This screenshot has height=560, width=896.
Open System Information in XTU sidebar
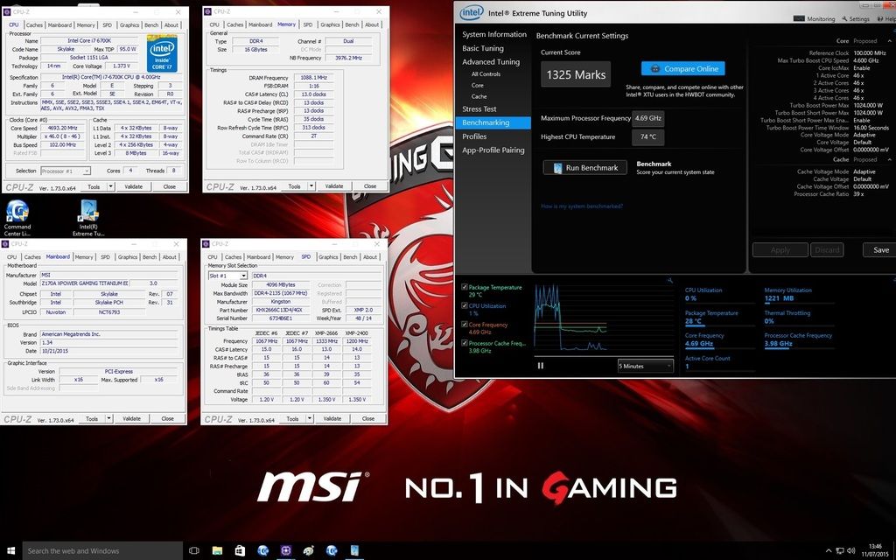pyautogui.click(x=494, y=34)
